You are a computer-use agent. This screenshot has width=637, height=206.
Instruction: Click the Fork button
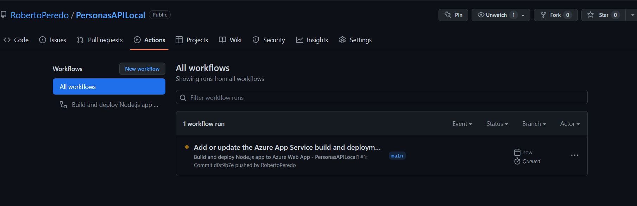click(x=556, y=15)
